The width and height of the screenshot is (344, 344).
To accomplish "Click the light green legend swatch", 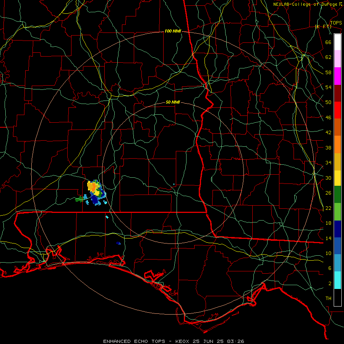I will tap(338, 212).
